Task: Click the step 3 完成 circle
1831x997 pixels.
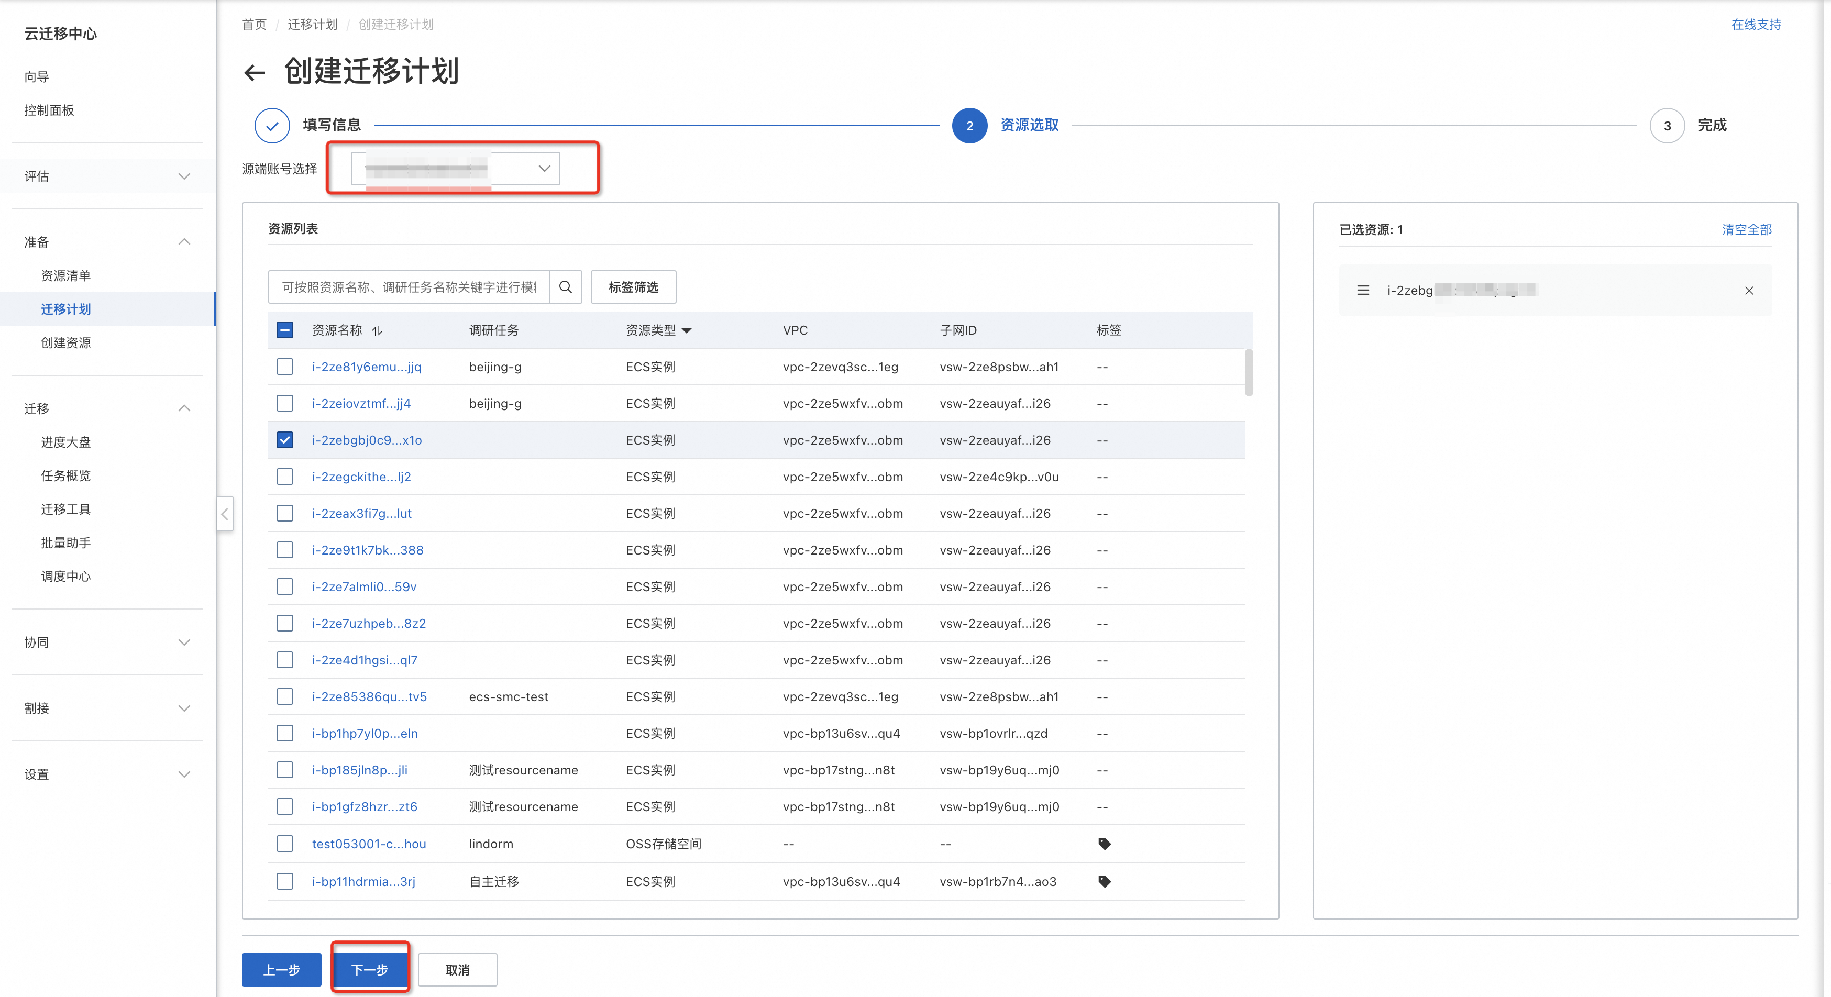Action: tap(1668, 126)
